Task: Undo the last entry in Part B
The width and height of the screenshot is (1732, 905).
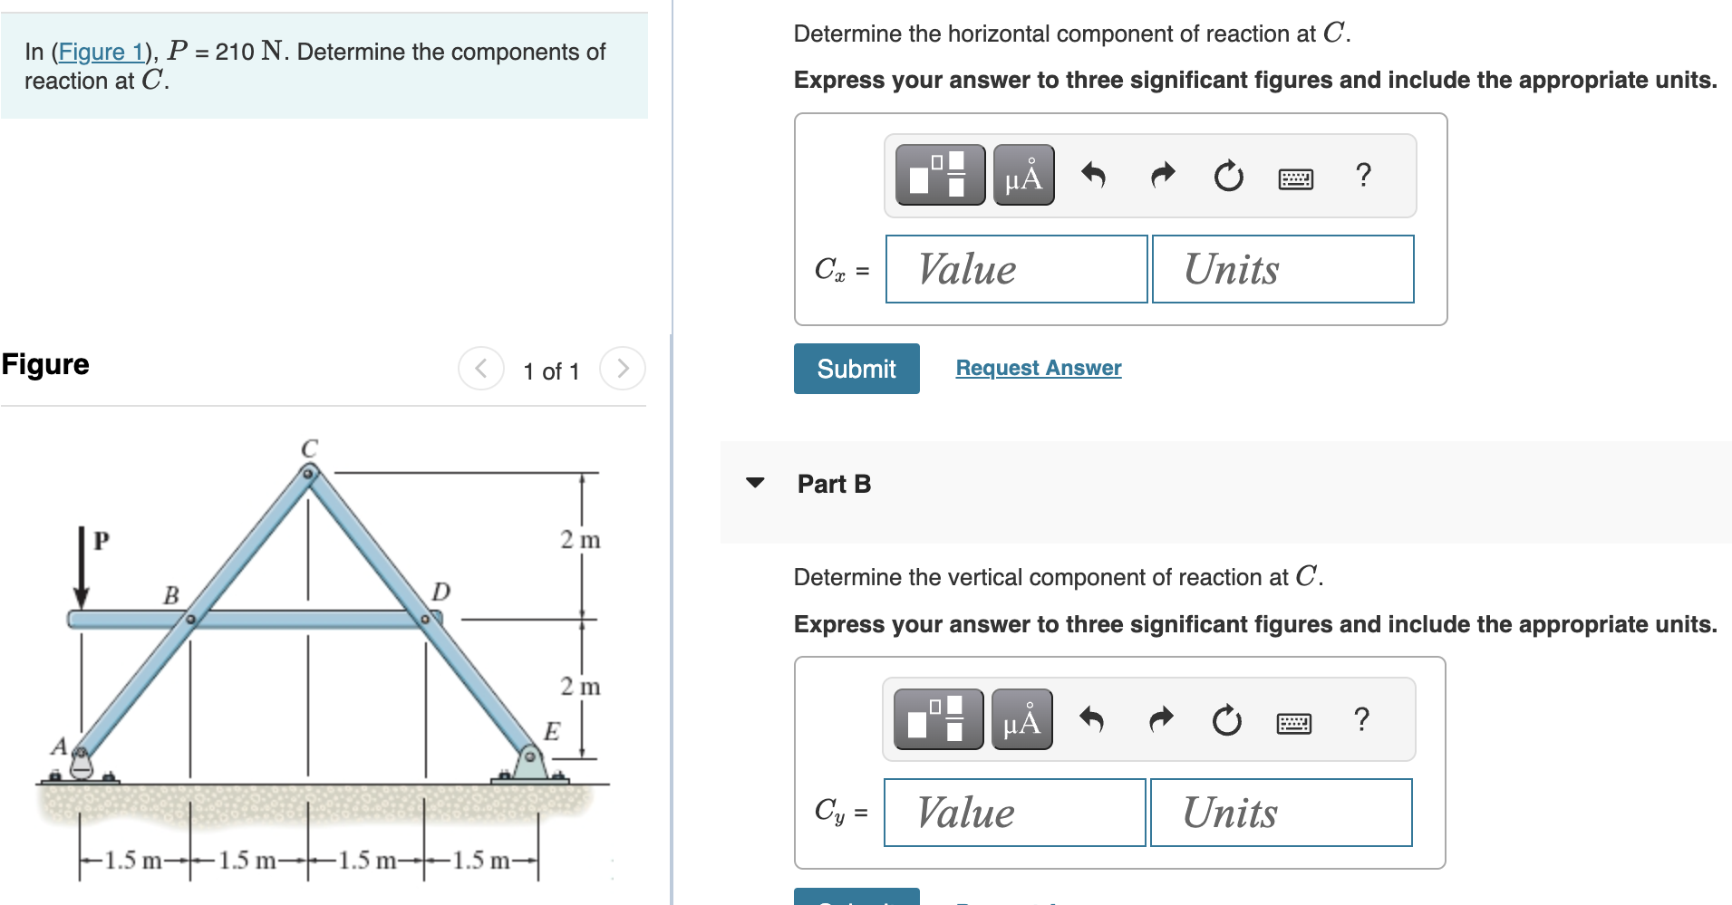Action: (1092, 719)
